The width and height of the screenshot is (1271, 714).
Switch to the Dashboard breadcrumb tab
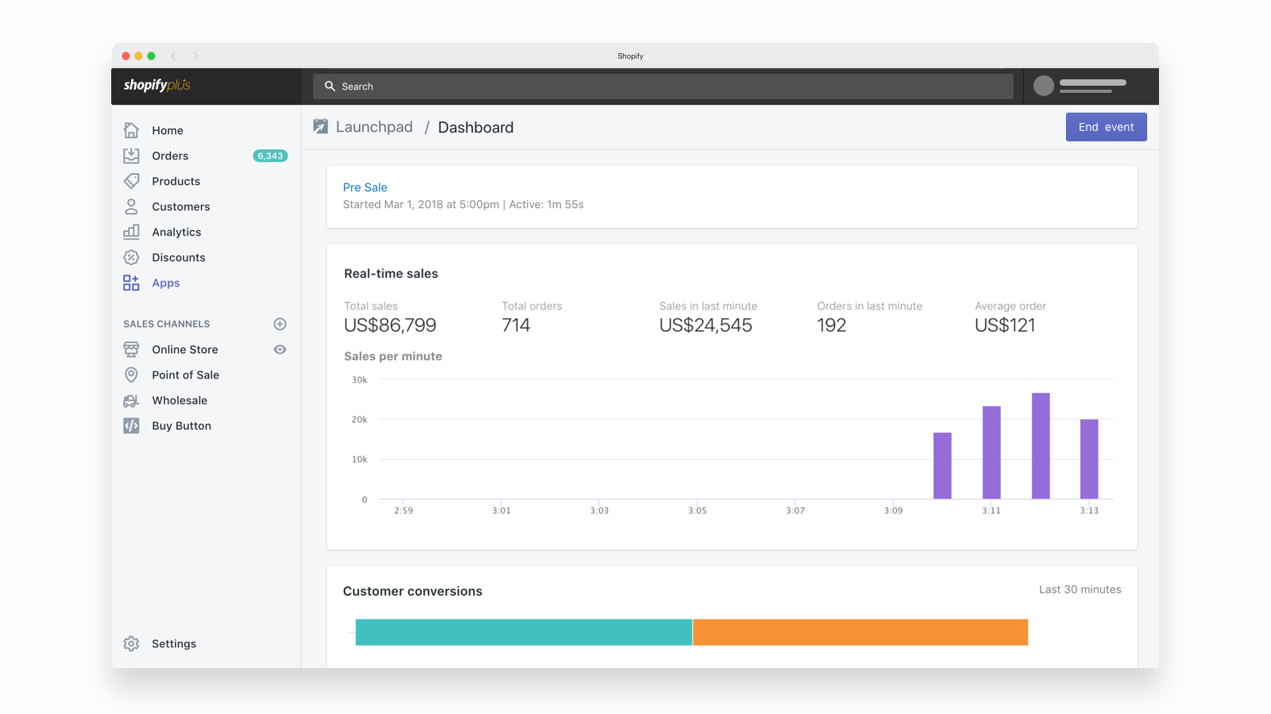(476, 127)
